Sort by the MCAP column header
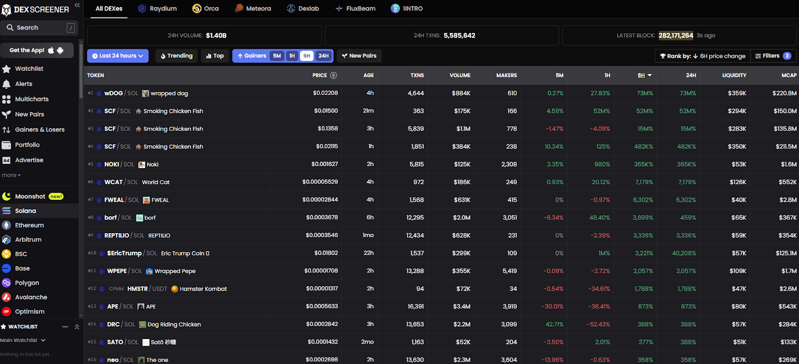The height and width of the screenshot is (364, 799). click(x=789, y=75)
